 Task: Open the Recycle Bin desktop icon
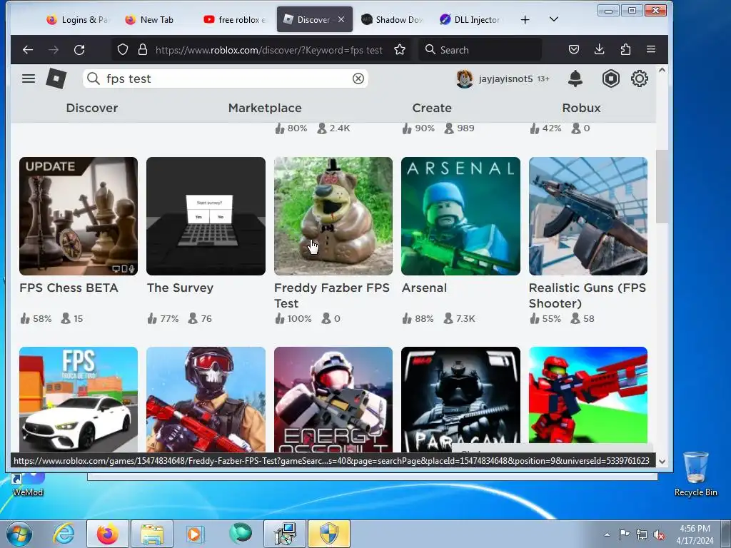695,475
